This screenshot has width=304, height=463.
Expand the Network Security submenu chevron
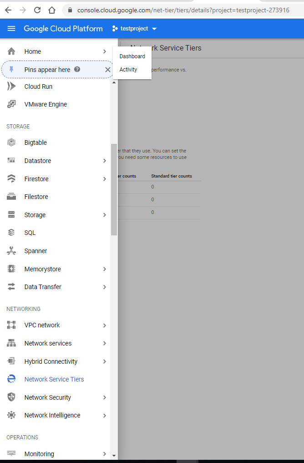105,397
